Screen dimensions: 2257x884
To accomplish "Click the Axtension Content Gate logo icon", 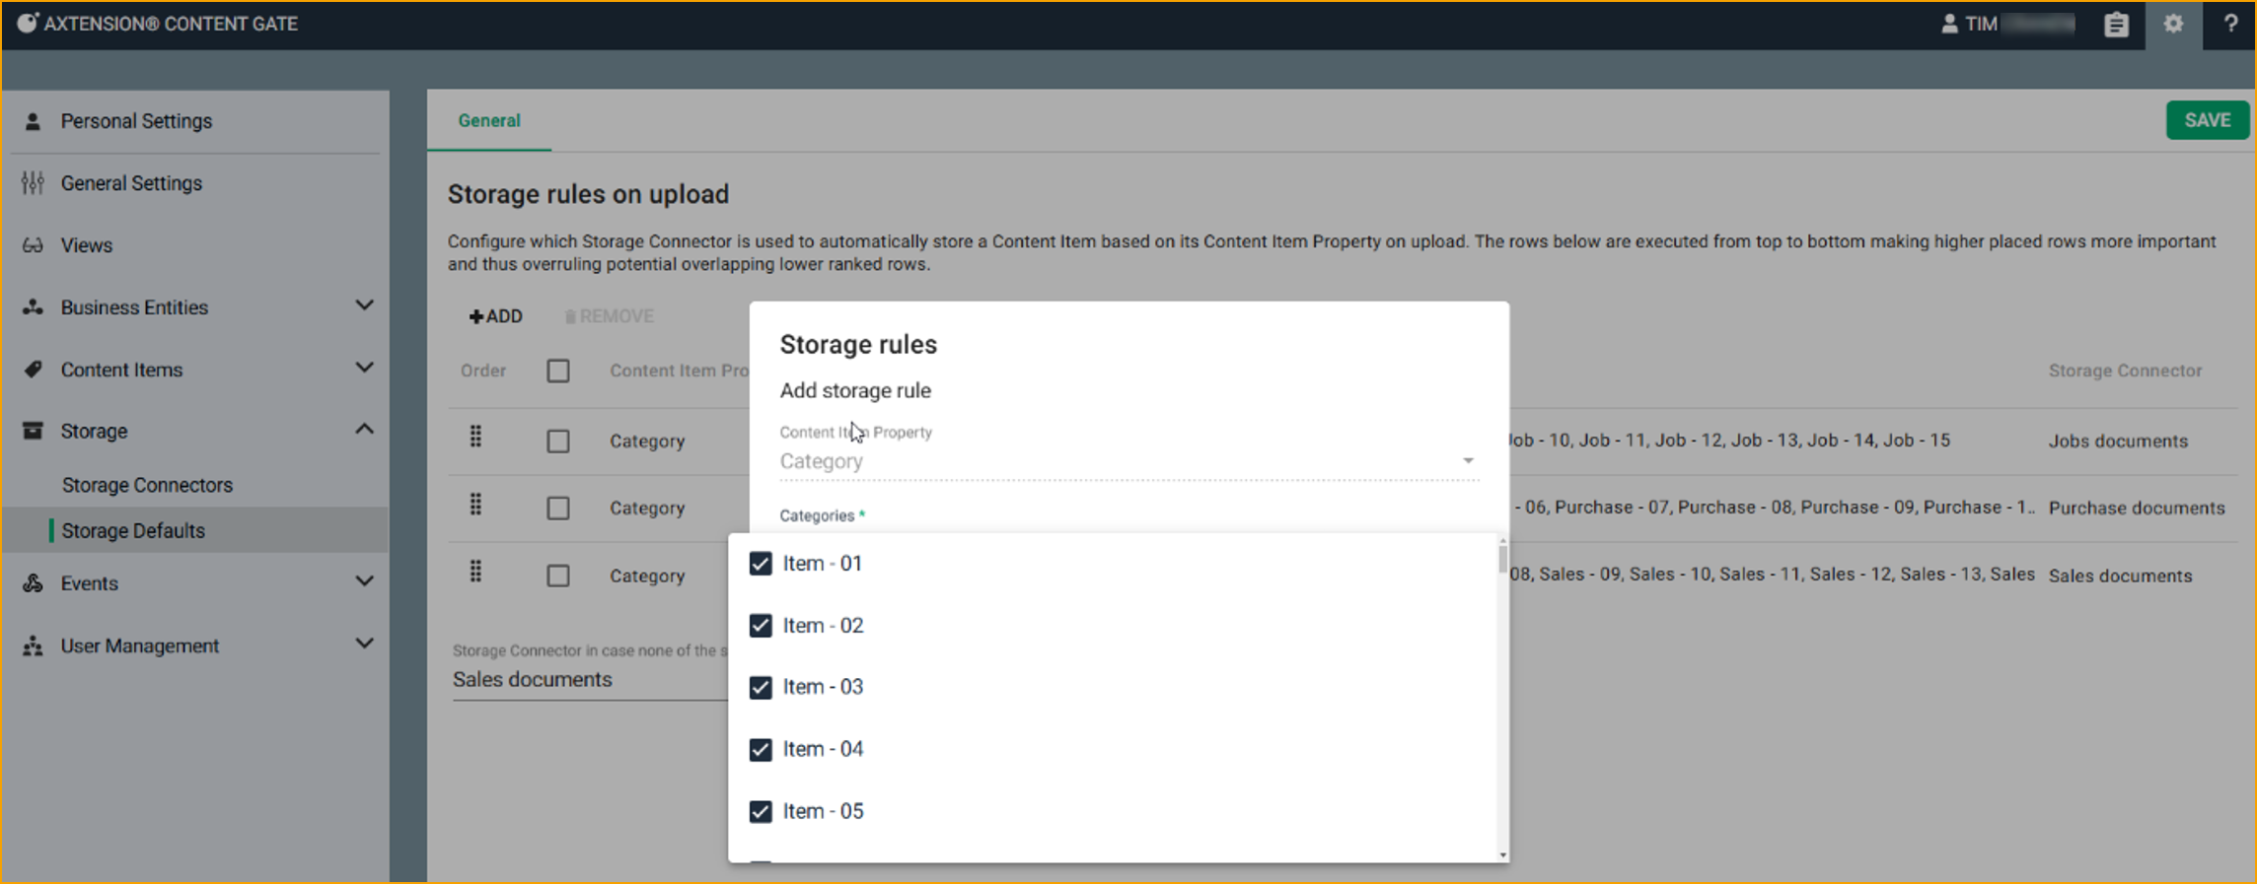I will click(x=27, y=23).
